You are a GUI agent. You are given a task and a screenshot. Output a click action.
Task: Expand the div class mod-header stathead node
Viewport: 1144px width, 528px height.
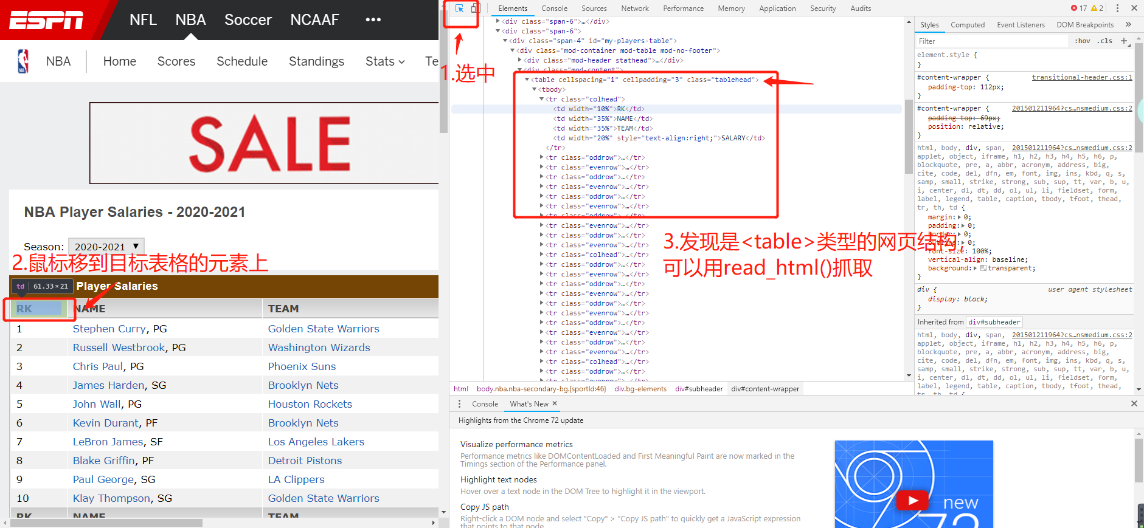519,60
